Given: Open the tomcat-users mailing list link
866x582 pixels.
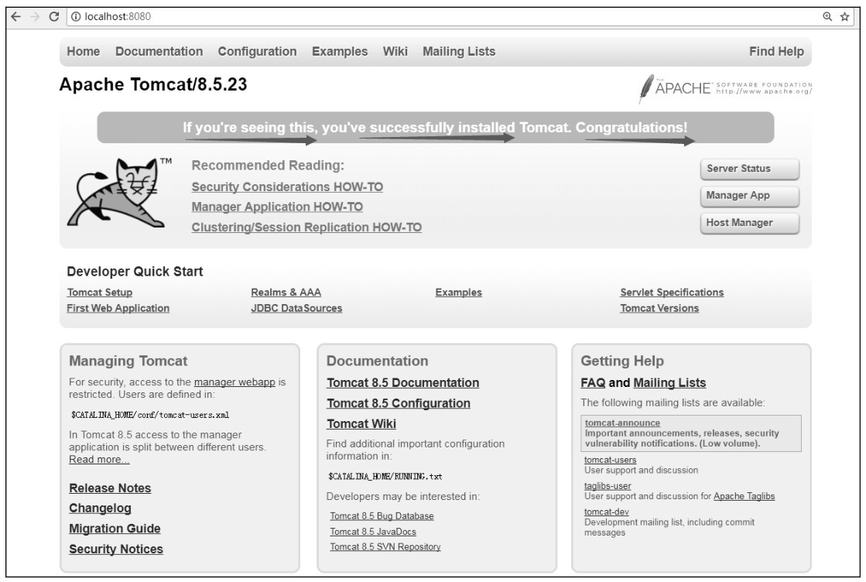Looking at the screenshot, I should (611, 460).
